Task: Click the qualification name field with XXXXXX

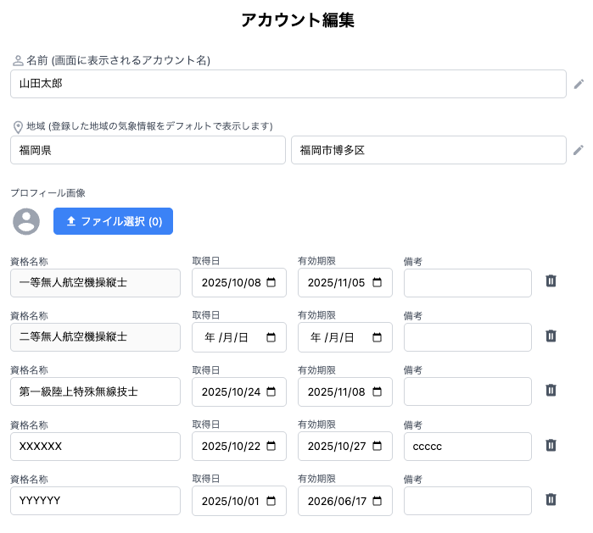Action: [x=95, y=447]
